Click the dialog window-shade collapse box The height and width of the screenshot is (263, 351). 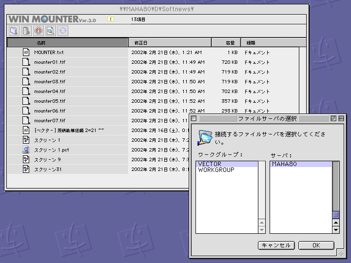[341, 118]
